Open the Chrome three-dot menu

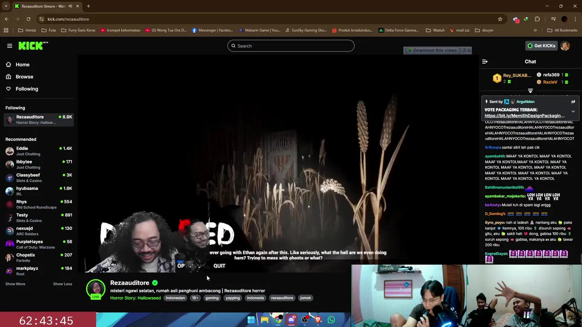click(x=576, y=19)
